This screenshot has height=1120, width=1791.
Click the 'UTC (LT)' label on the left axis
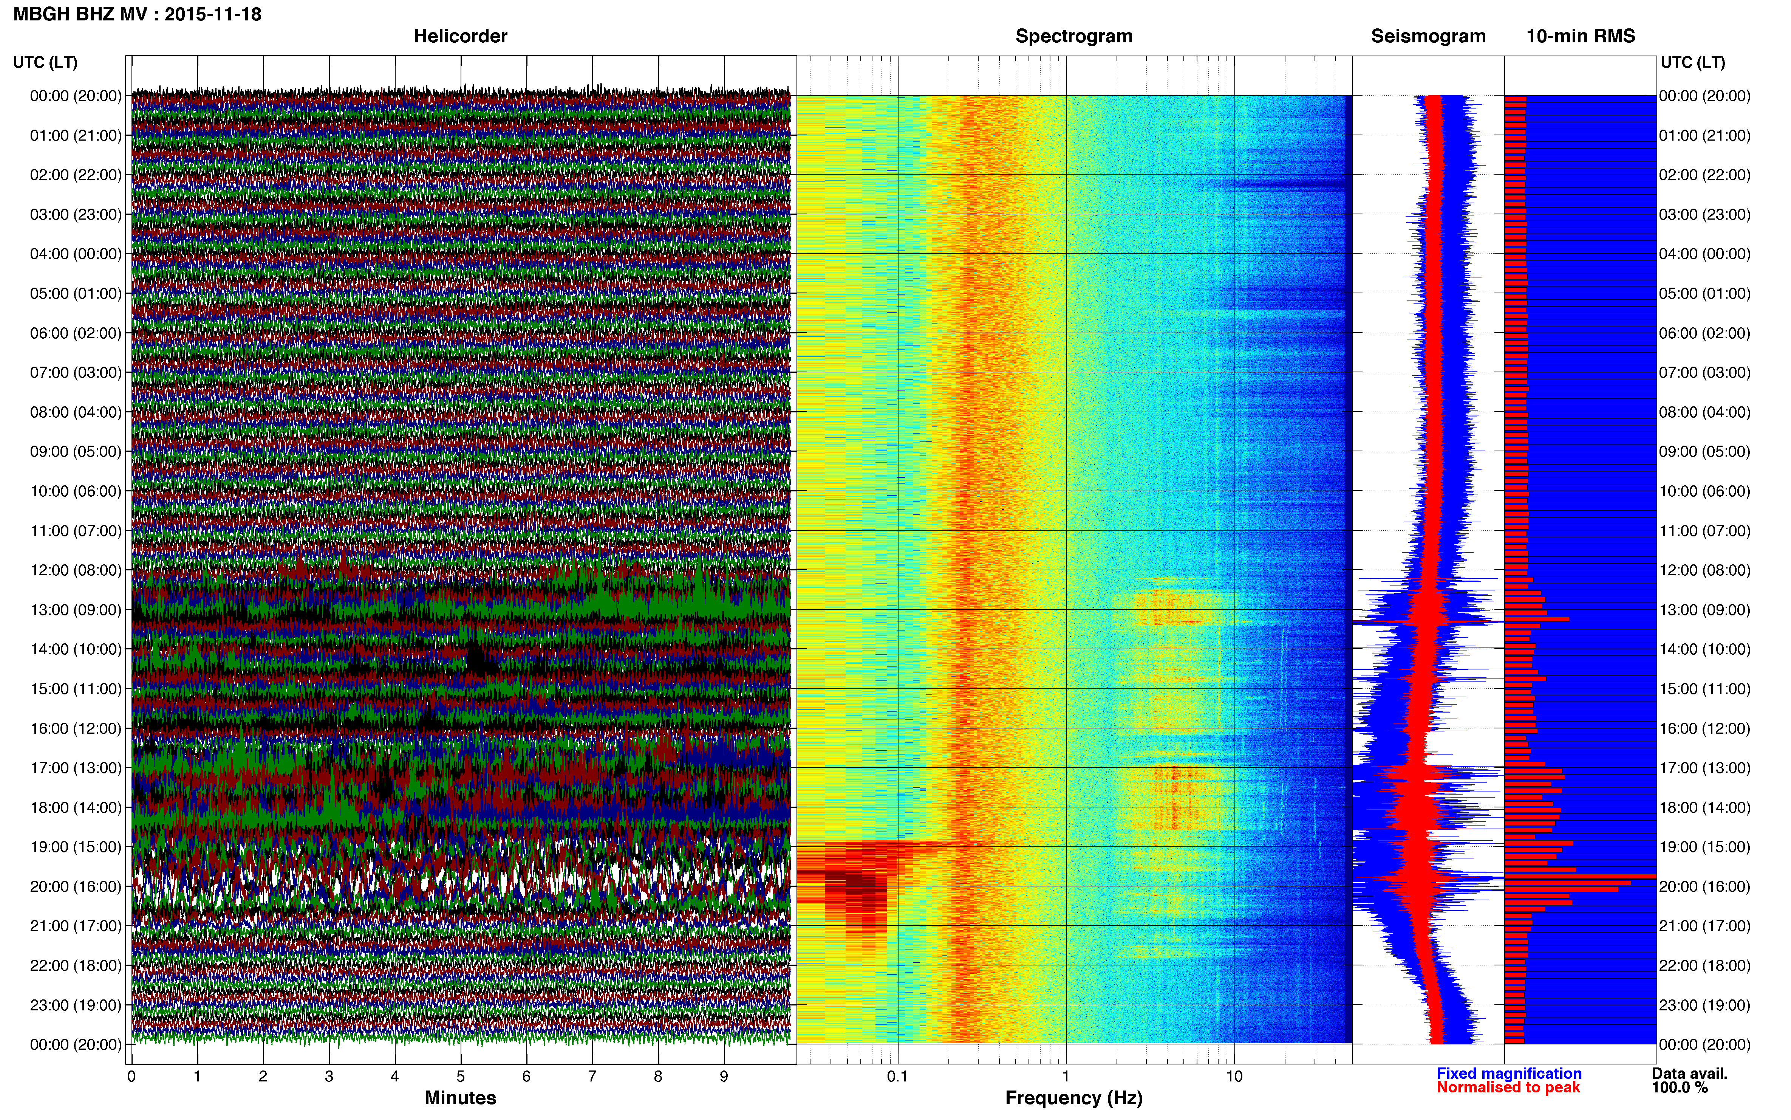pyautogui.click(x=45, y=62)
